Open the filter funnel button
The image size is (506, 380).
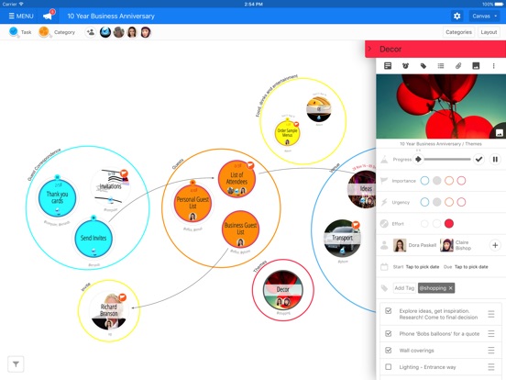point(16,364)
